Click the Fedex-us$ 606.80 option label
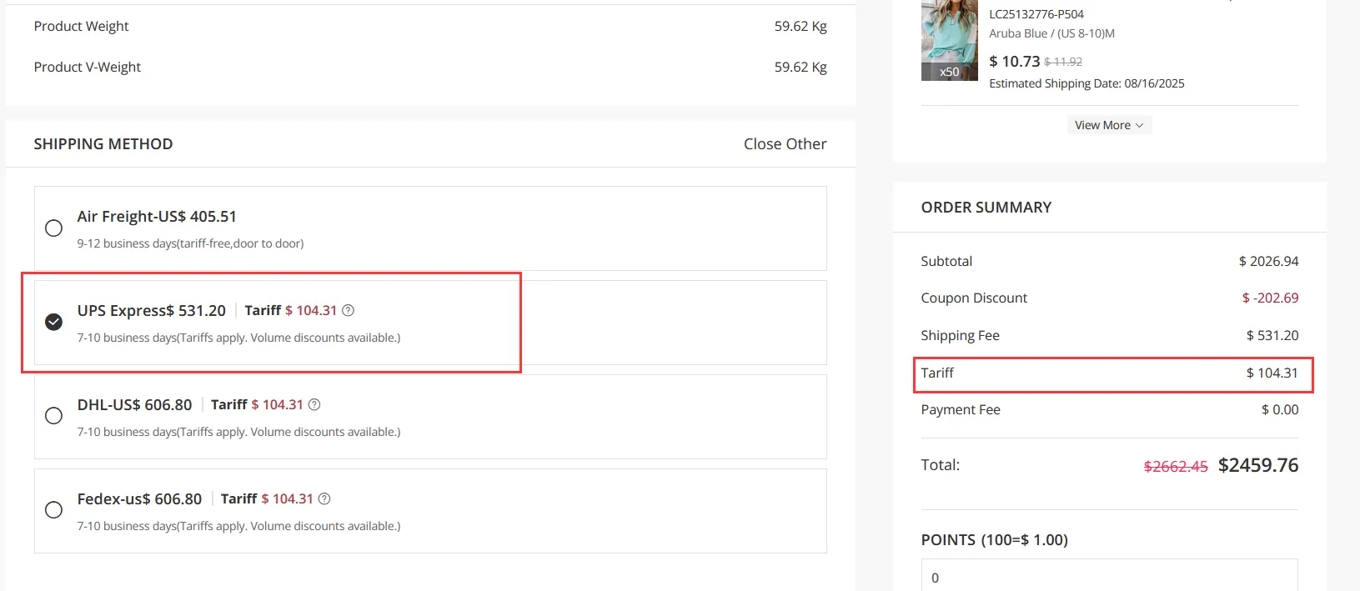This screenshot has width=1360, height=591. tap(139, 499)
